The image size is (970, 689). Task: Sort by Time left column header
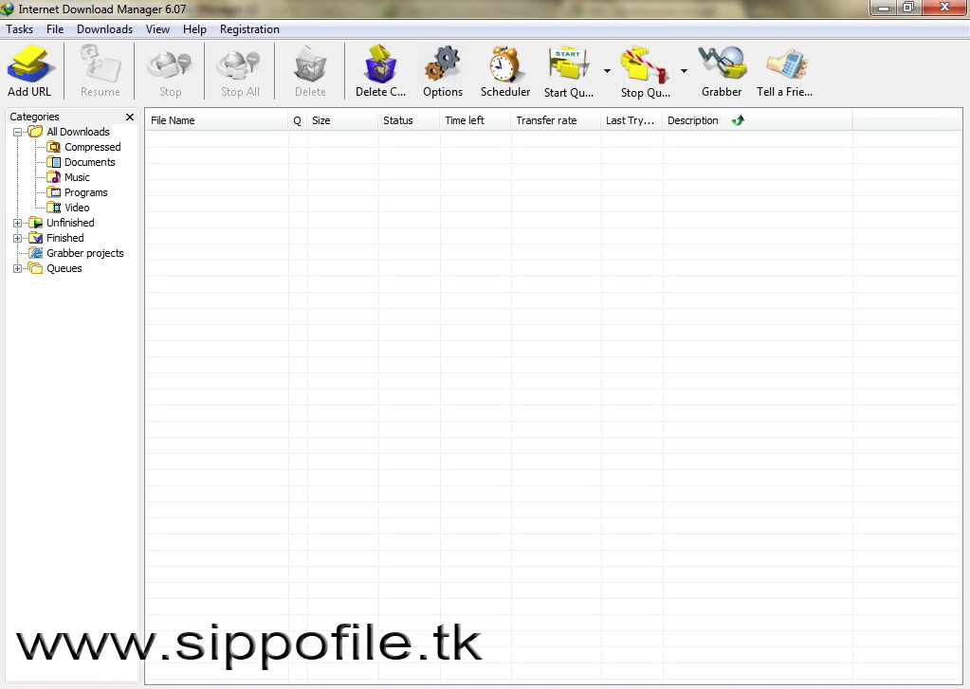[x=475, y=120]
